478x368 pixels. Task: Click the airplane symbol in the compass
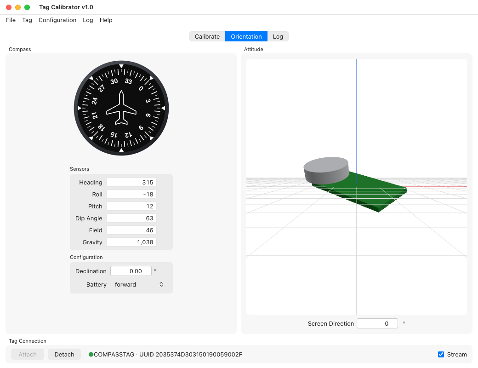[121, 107]
